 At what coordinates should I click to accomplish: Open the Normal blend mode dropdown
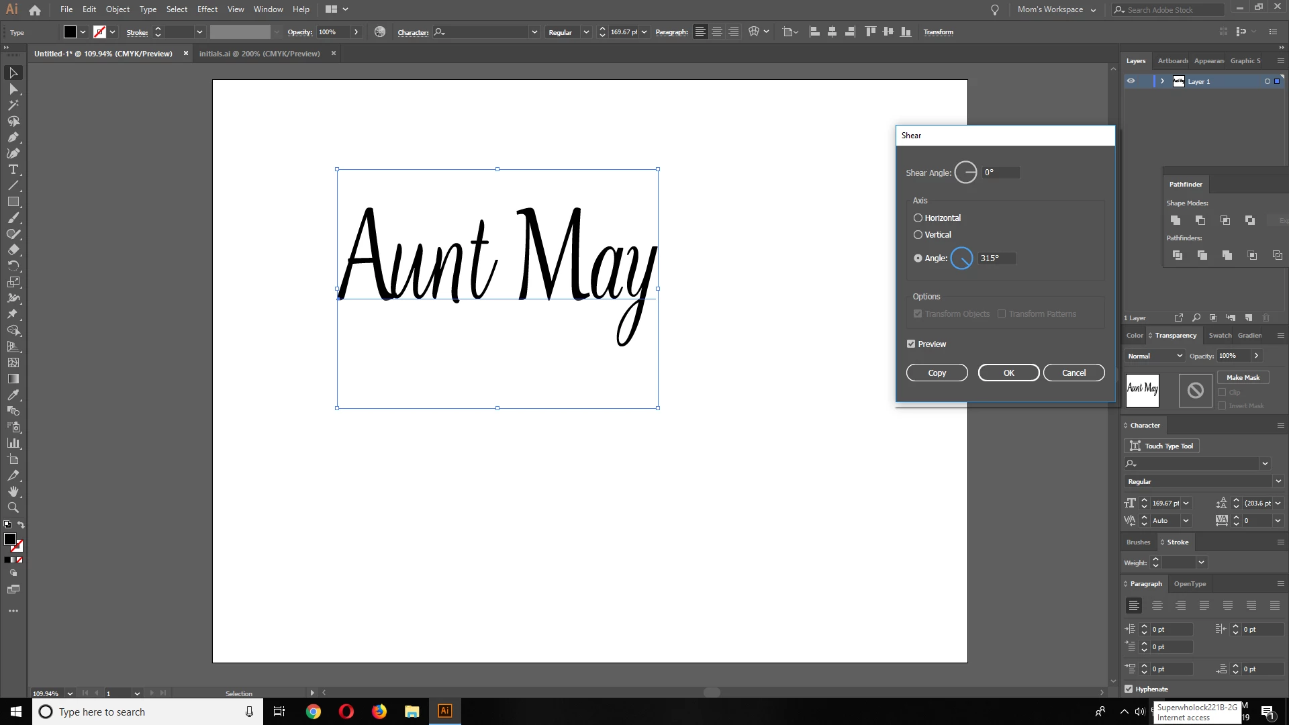(x=1155, y=356)
